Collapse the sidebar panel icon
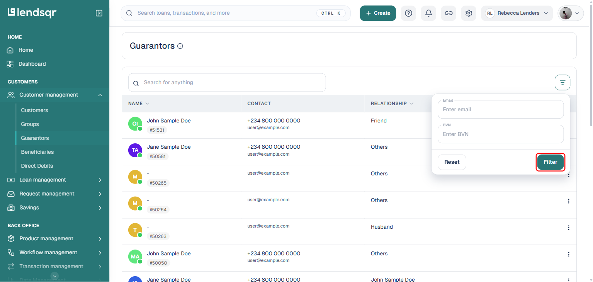The image size is (593, 282). pos(99,13)
